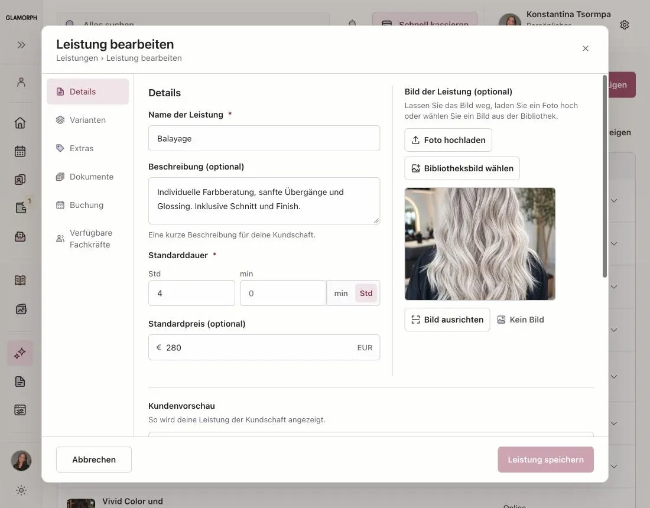The width and height of the screenshot is (650, 508).
Task: Click Kein Bild option
Action: coord(521,320)
